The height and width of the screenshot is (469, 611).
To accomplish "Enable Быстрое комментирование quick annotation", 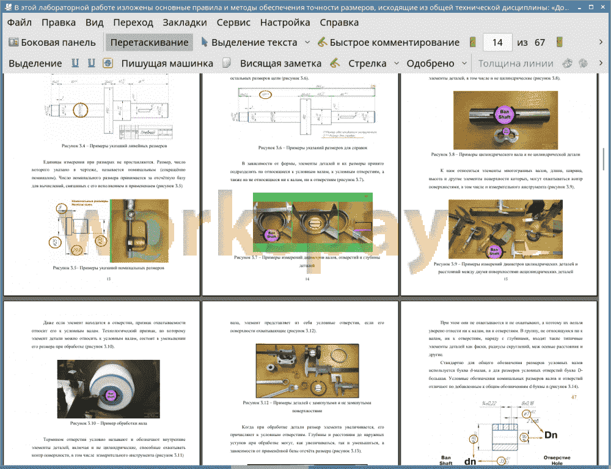I will [x=389, y=43].
